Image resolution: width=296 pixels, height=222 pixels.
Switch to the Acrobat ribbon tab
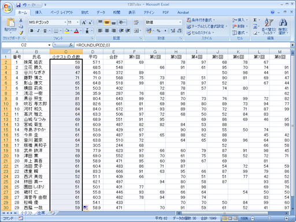(x=183, y=13)
